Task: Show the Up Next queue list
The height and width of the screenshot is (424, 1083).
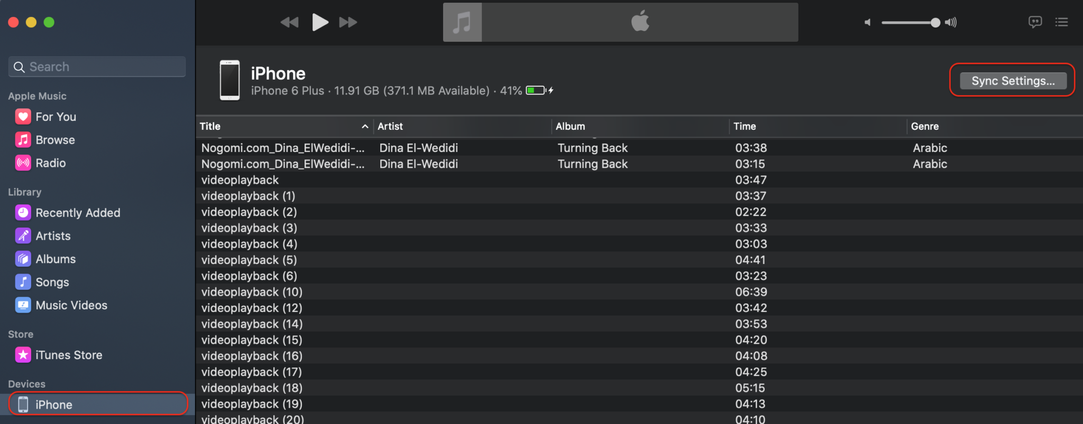Action: click(x=1061, y=22)
